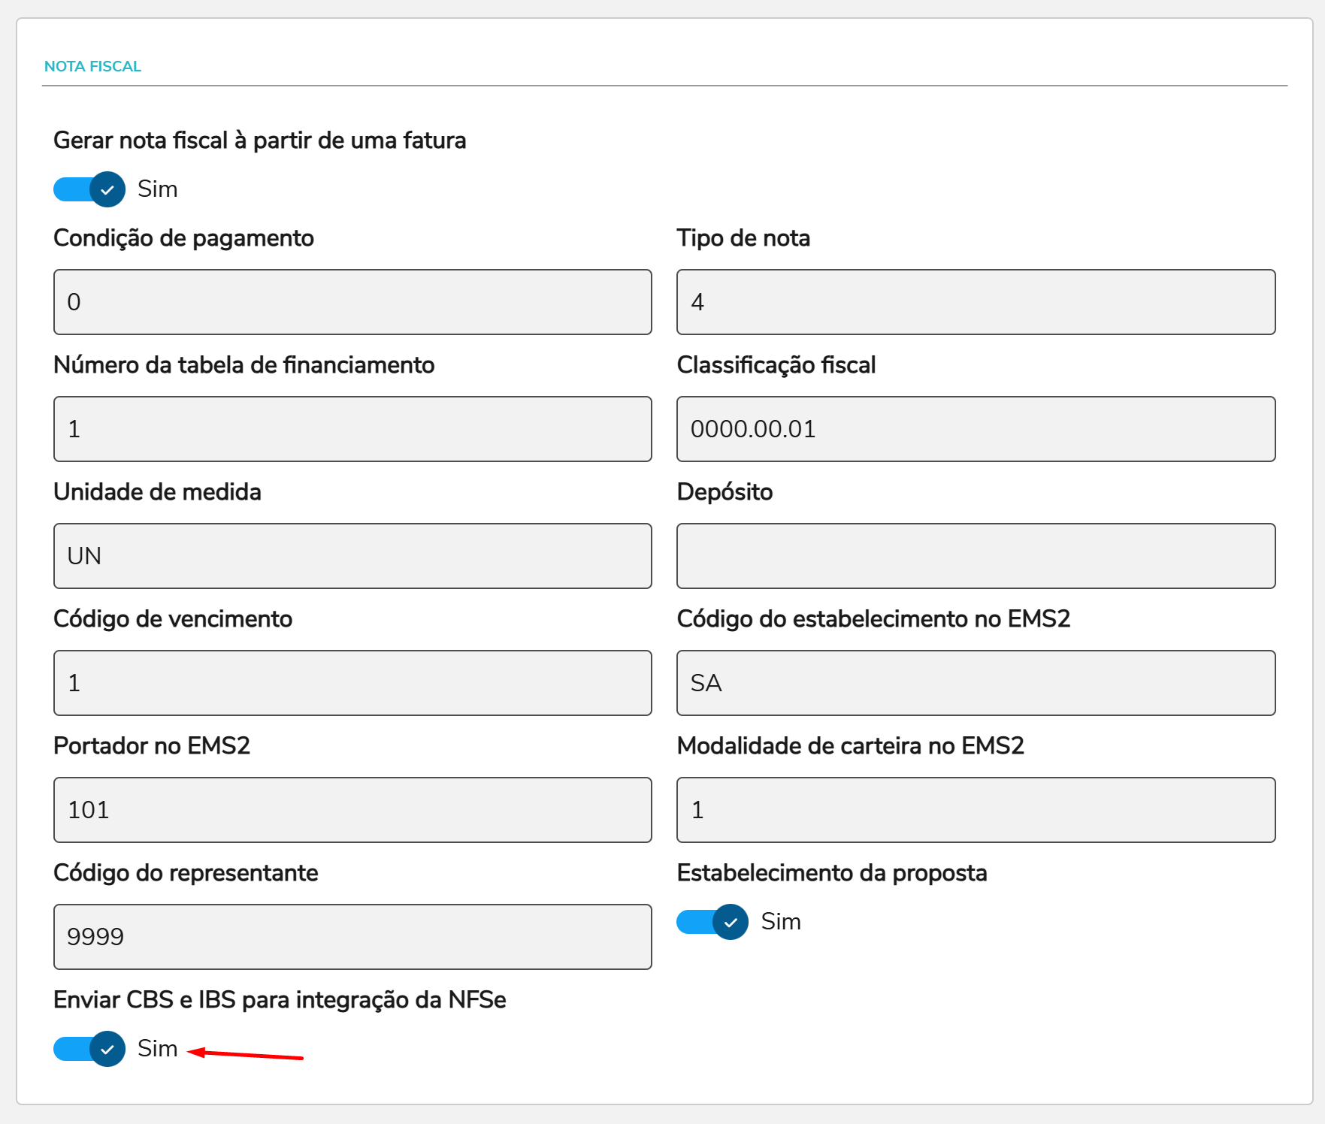Click the Sim text beside Gerar nota fiscal toggle

coord(158,189)
